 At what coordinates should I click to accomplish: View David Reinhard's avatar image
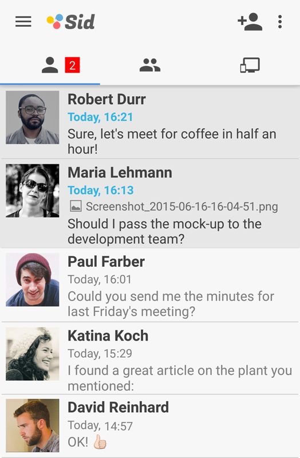coord(33,425)
